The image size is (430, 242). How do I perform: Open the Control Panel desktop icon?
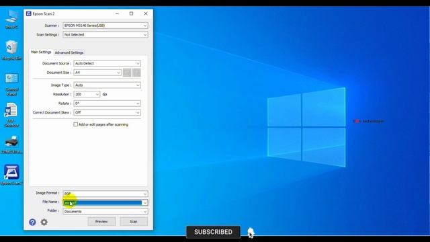[x=12, y=85]
